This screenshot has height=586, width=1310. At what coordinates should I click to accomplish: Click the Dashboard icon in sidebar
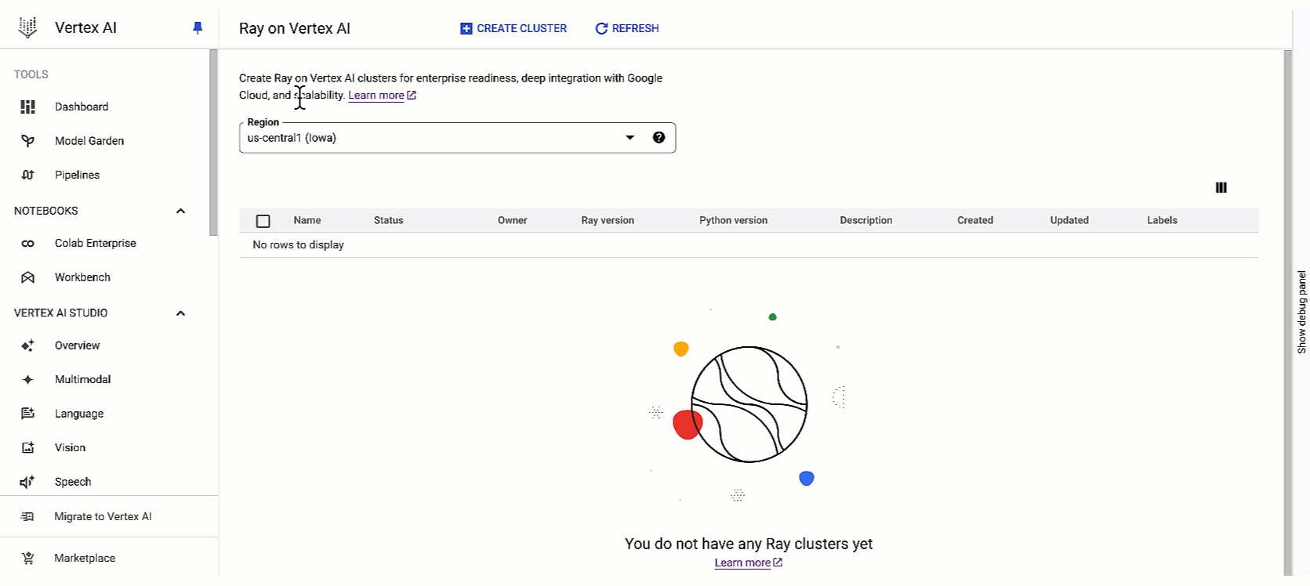pos(28,107)
